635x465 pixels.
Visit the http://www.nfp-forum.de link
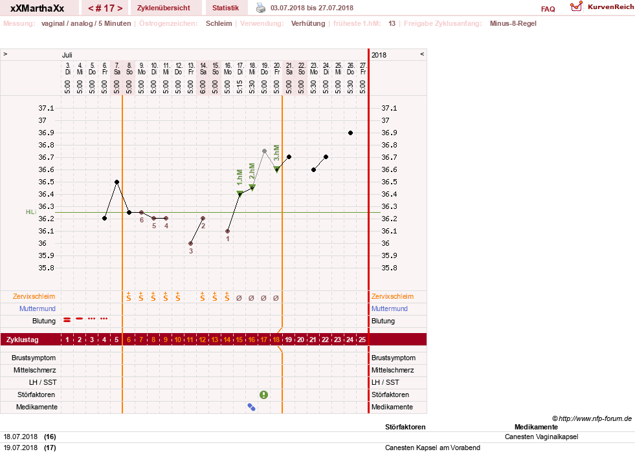pyautogui.click(x=595, y=418)
